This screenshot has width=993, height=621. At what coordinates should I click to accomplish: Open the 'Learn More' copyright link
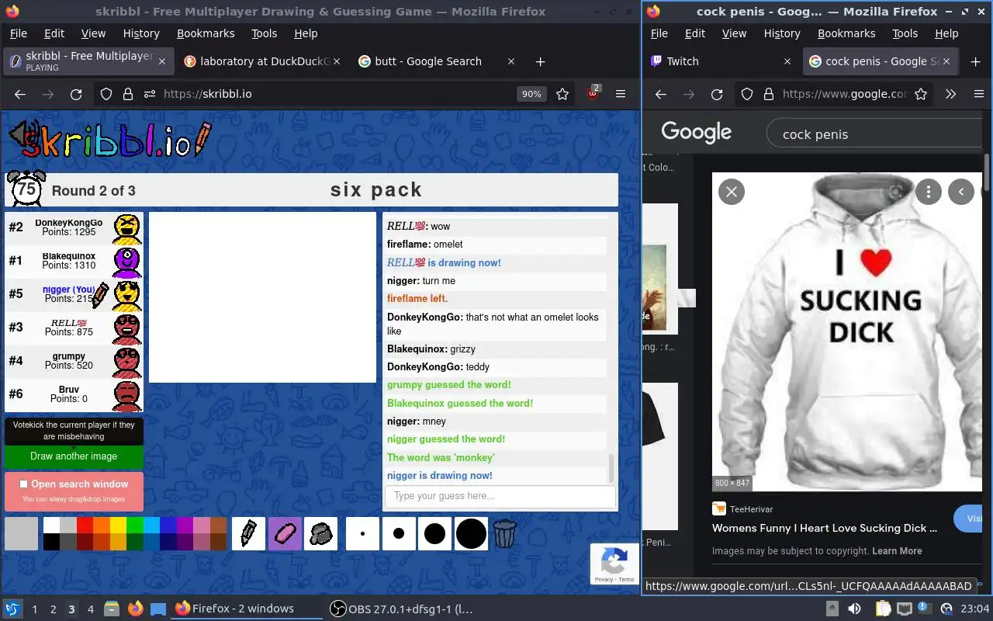(897, 551)
